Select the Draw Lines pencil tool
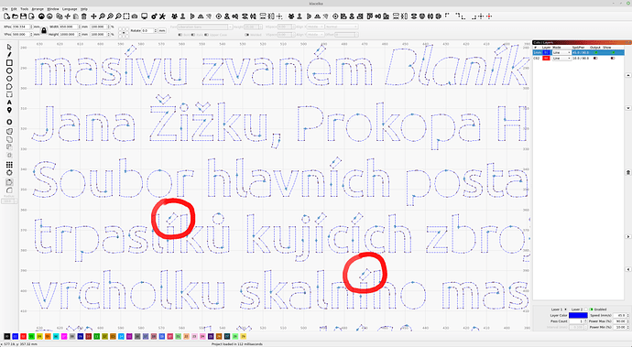 click(x=9, y=55)
